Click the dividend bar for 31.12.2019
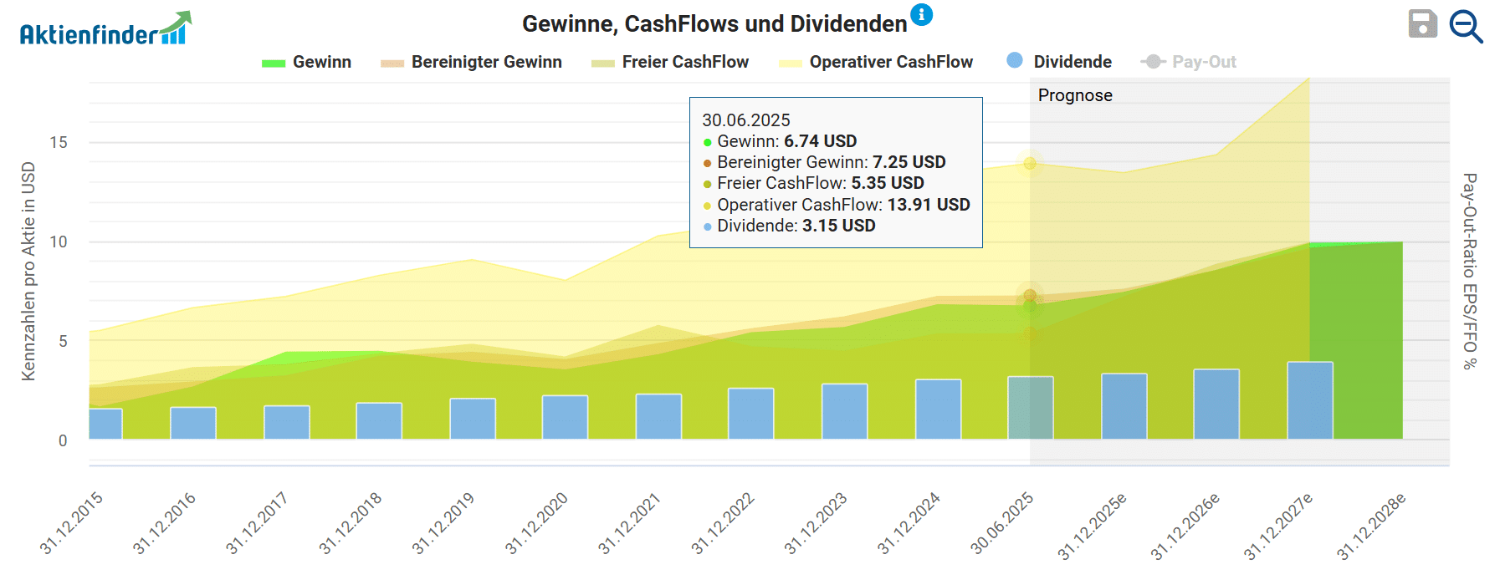This screenshot has height=585, width=1500. [x=473, y=419]
